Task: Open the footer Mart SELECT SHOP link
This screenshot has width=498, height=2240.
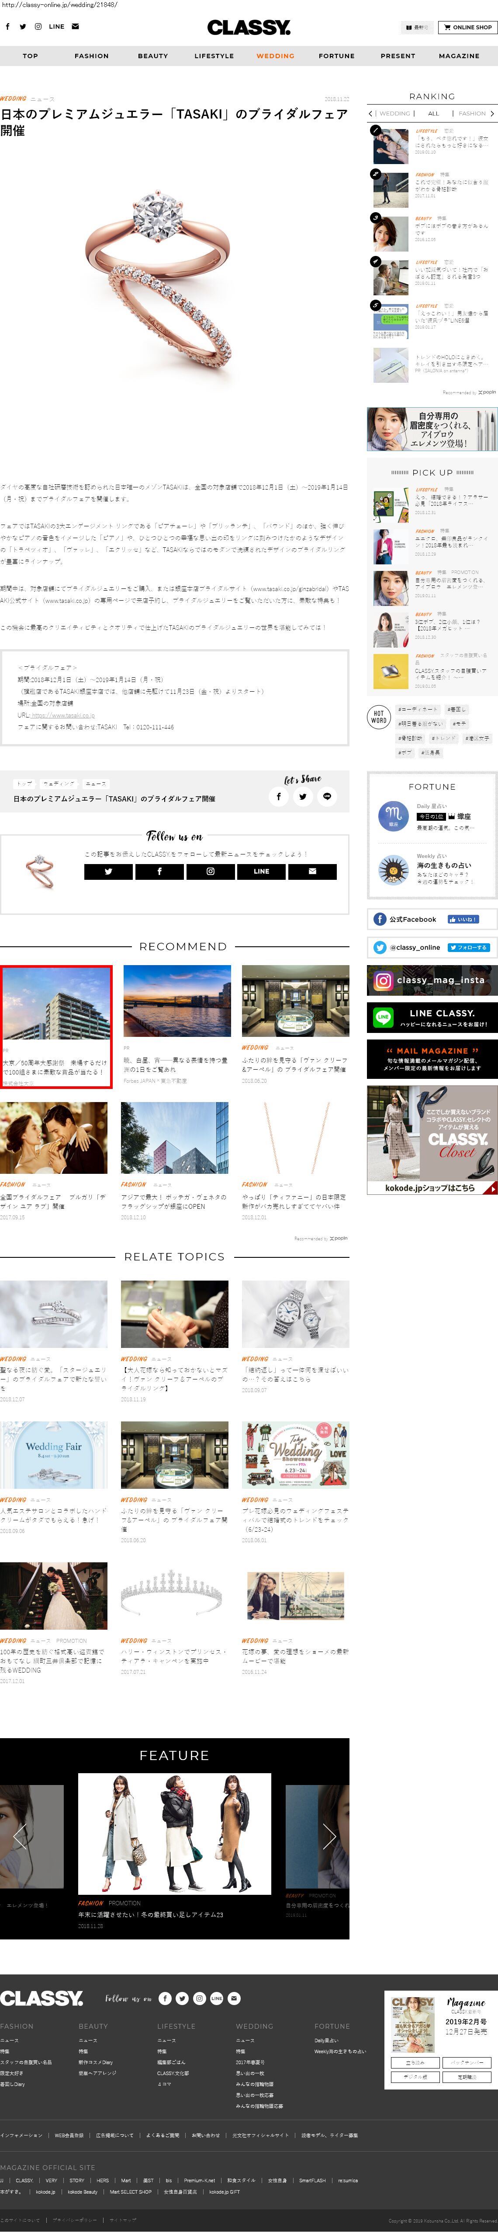Action: [x=131, y=2191]
